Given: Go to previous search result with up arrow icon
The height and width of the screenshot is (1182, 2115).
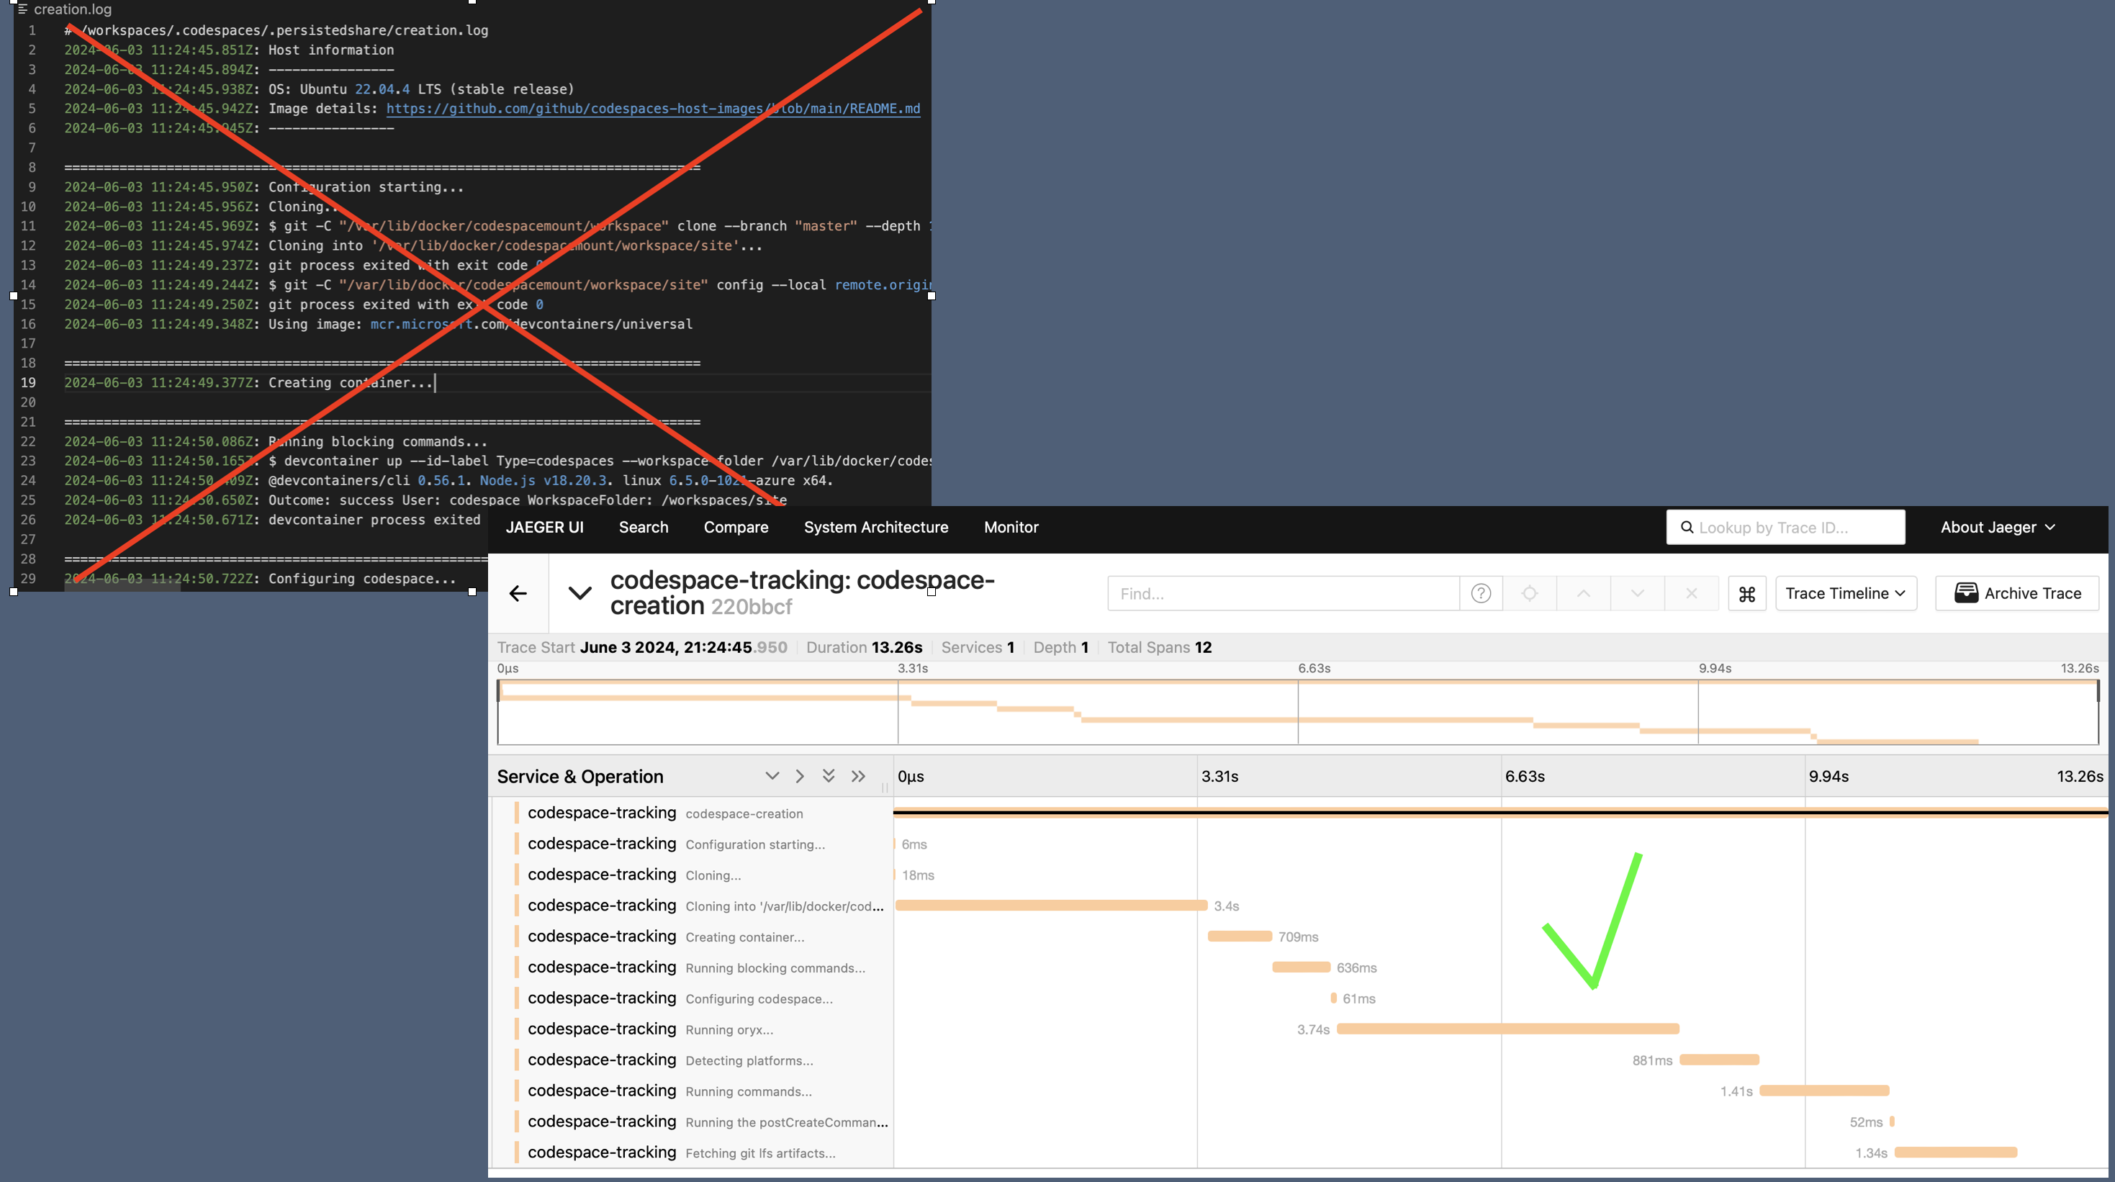Looking at the screenshot, I should [1583, 592].
